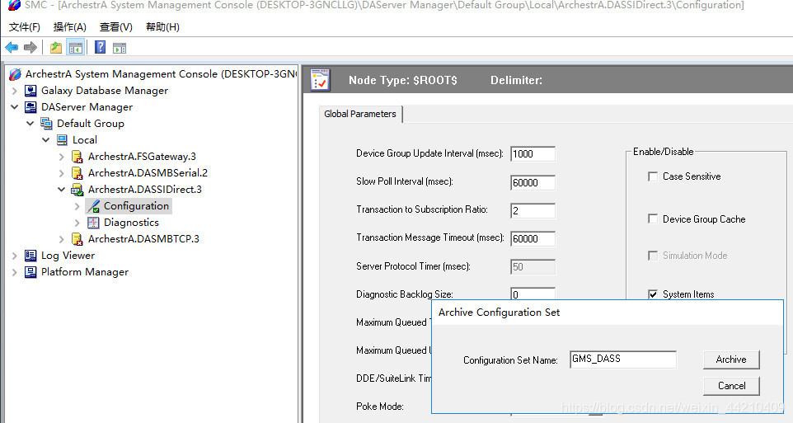This screenshot has width=793, height=423.
Task: Enable the Device Group Cache checkbox
Action: click(x=653, y=219)
